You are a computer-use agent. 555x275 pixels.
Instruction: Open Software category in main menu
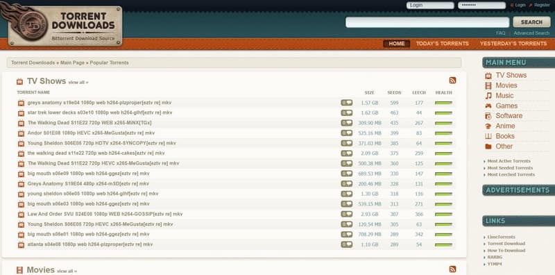509,116
